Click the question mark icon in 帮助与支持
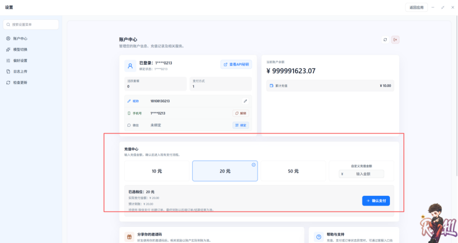Viewport: 458px width, 243px height. (x=319, y=237)
